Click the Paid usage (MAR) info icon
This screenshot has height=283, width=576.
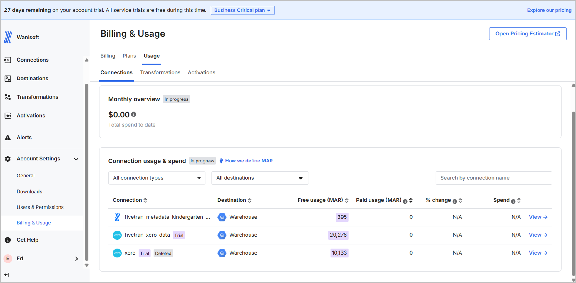[x=405, y=201]
